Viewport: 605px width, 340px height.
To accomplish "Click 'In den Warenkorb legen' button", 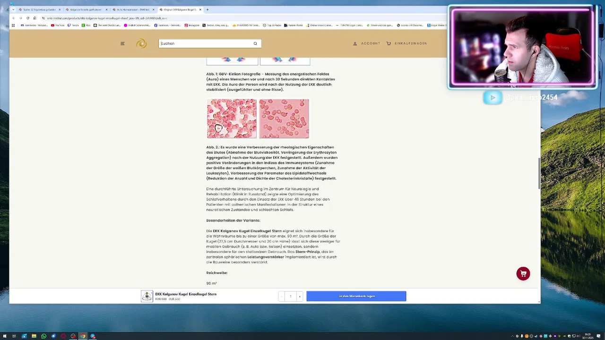I will [356, 296].
